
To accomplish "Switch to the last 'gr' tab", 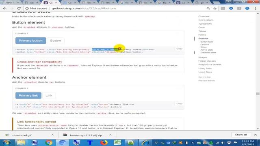I will click(x=202, y=3).
